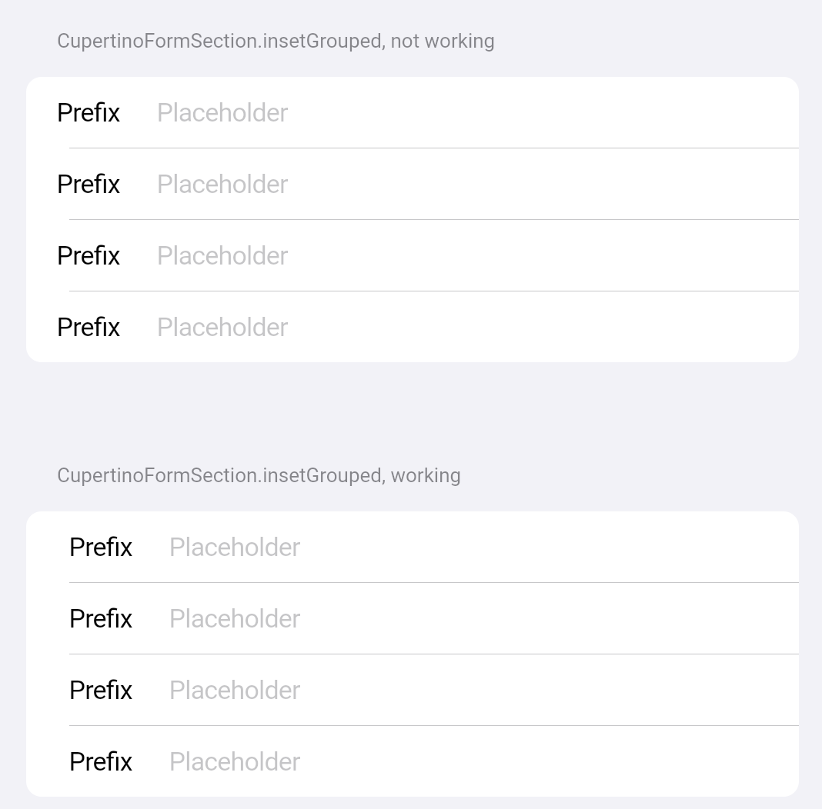This screenshot has width=822, height=809.
Task: Click the Prefix label on the first not working row
Action: (x=88, y=112)
